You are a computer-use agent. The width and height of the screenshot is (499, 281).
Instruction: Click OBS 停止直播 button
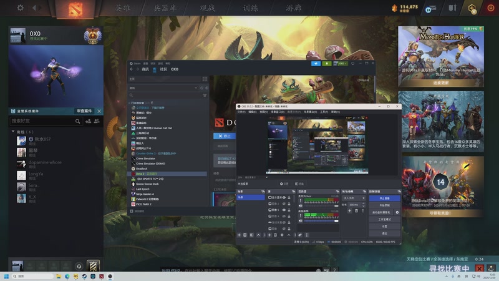385,198
